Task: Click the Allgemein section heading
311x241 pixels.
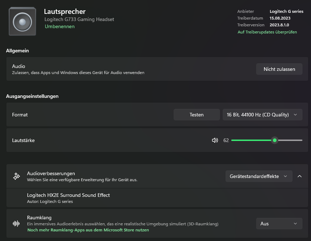Action: click(17, 51)
